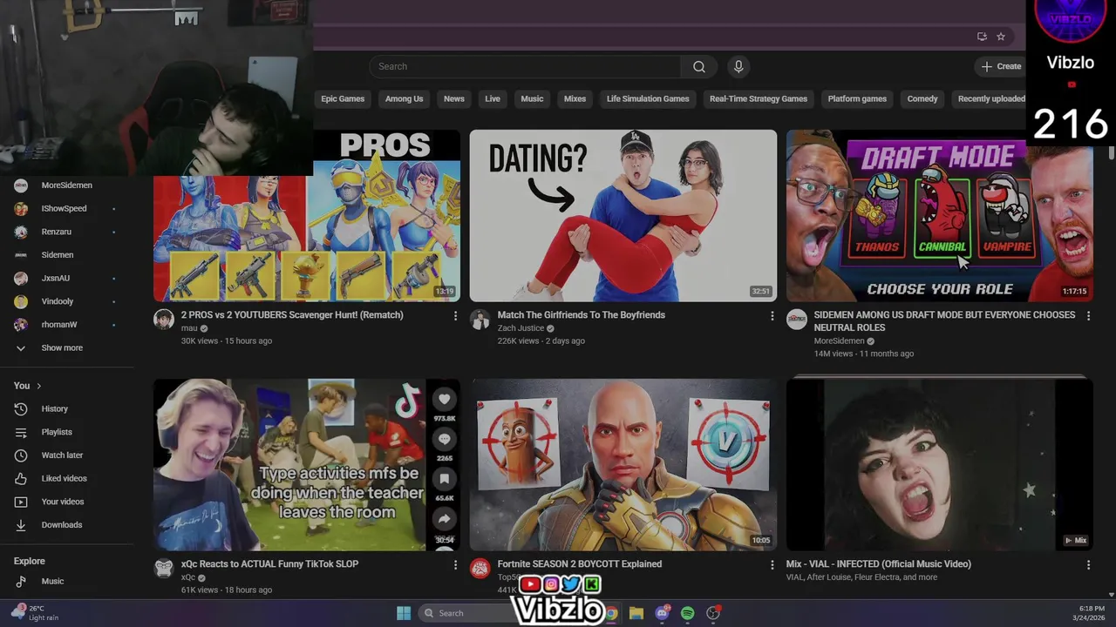
Task: Open DATING? thumbnail video
Action: (623, 216)
